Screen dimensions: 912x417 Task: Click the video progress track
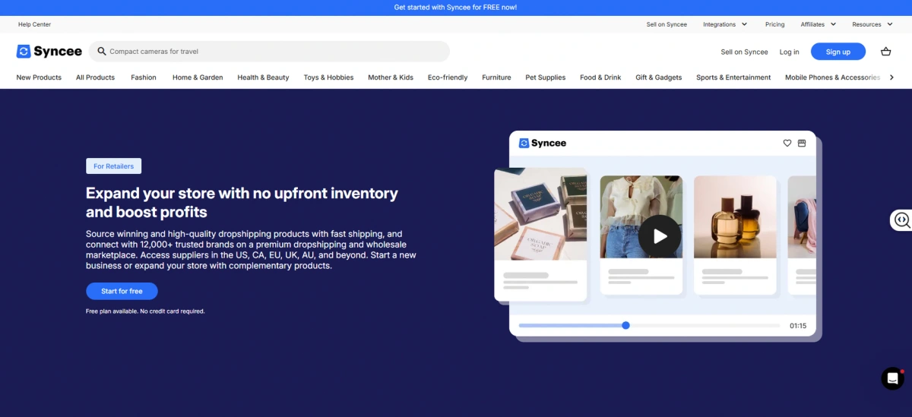649,325
